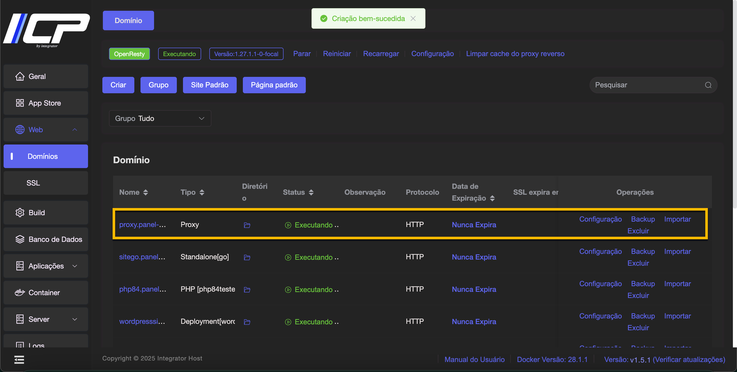Open folder icon for wordpress site row

pyautogui.click(x=247, y=322)
